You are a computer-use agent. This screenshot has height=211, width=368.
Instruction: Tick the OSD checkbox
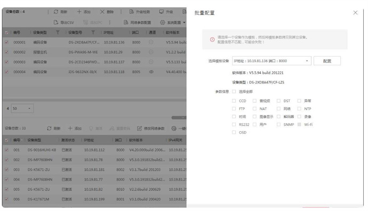tap(234, 132)
